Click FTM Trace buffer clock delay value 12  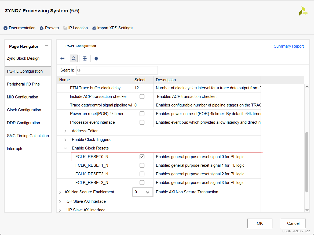[137, 88]
